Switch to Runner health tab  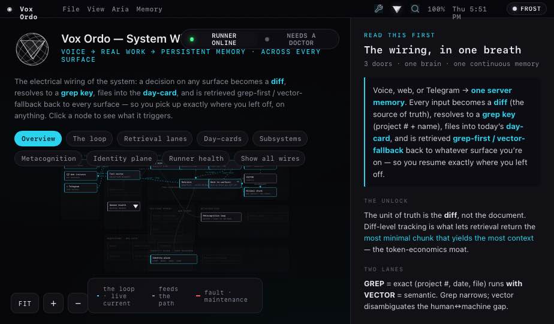coord(196,158)
